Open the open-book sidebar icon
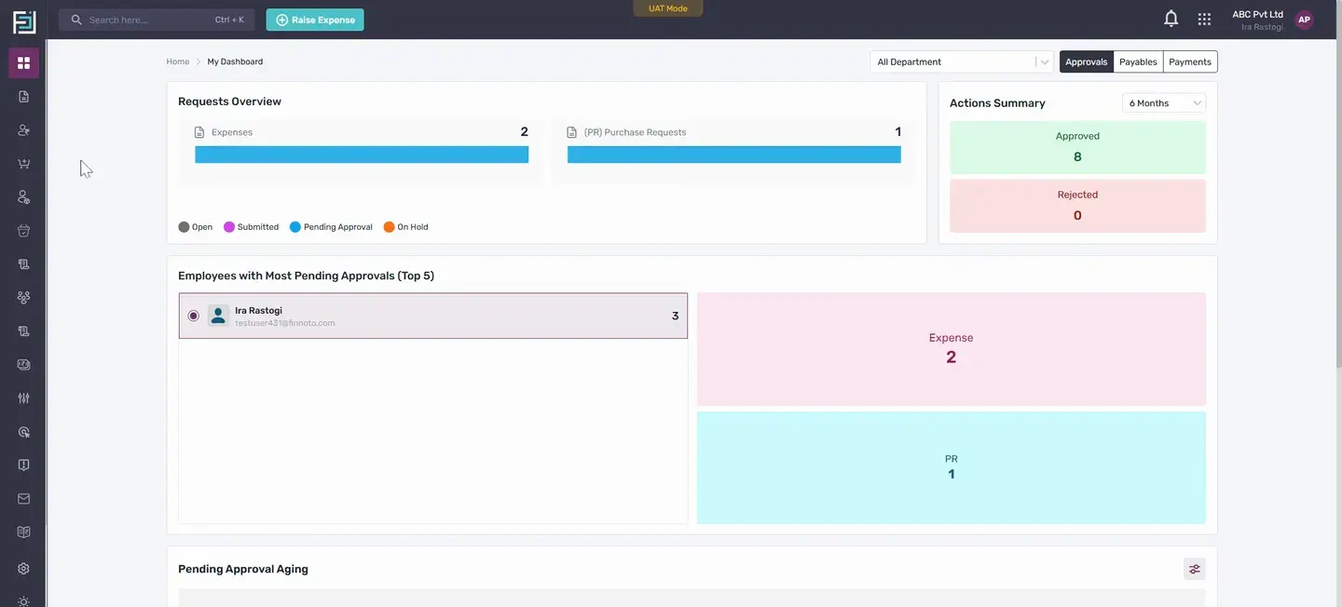 (23, 533)
